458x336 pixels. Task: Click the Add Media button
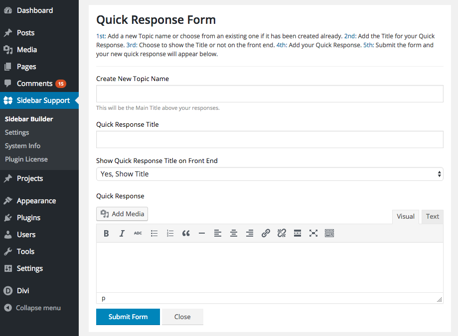(x=122, y=214)
